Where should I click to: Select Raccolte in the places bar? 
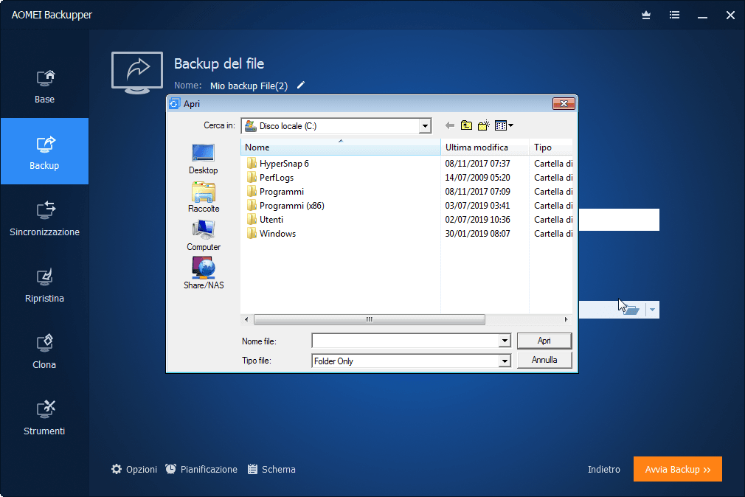tap(204, 197)
